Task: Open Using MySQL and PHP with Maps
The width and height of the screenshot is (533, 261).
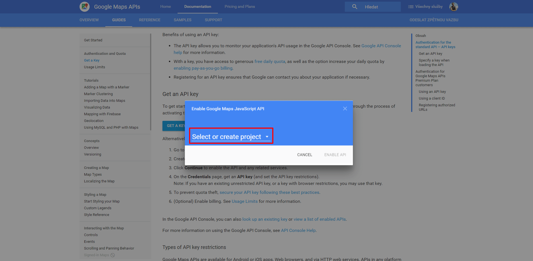Action: tap(111, 127)
